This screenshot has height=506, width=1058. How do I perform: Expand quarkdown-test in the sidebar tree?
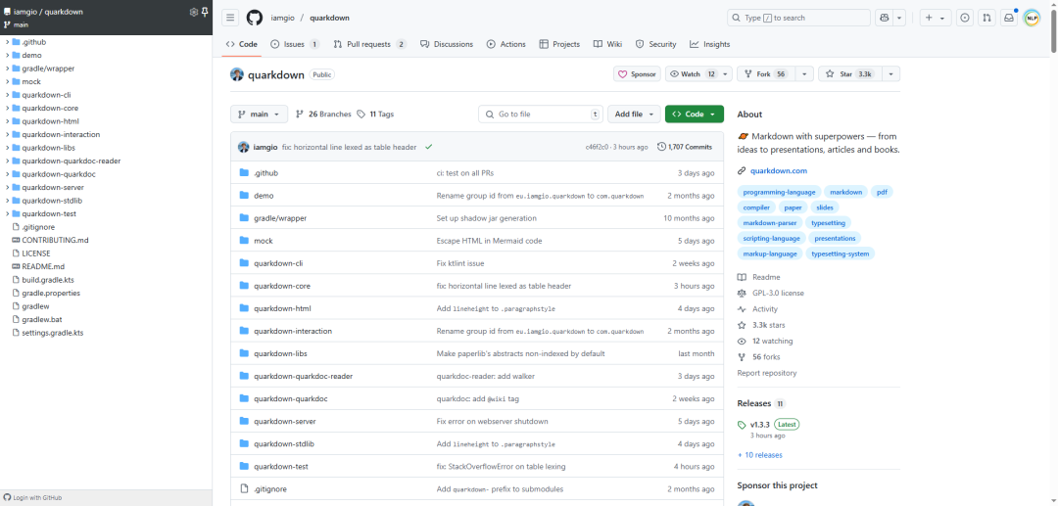[8, 213]
